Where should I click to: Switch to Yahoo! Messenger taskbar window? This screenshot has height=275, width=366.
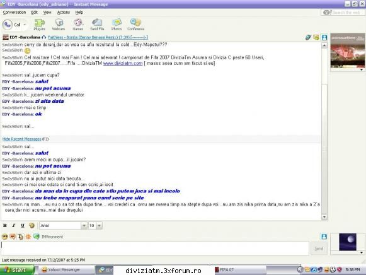click(x=66, y=270)
